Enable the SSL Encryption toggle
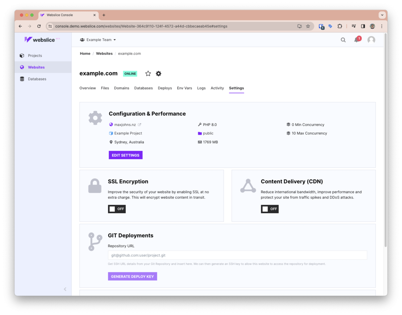 (117, 209)
